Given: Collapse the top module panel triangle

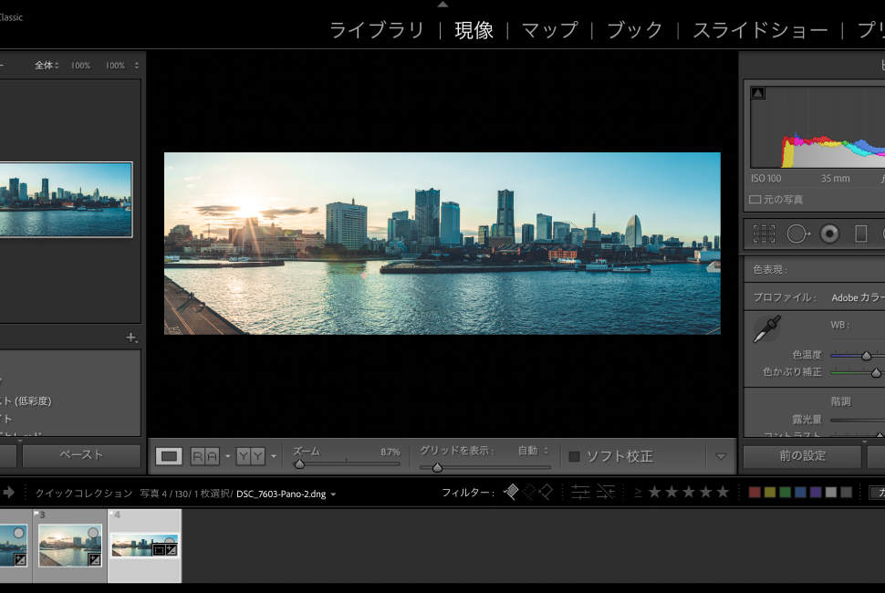Looking at the screenshot, I should coord(442,4).
